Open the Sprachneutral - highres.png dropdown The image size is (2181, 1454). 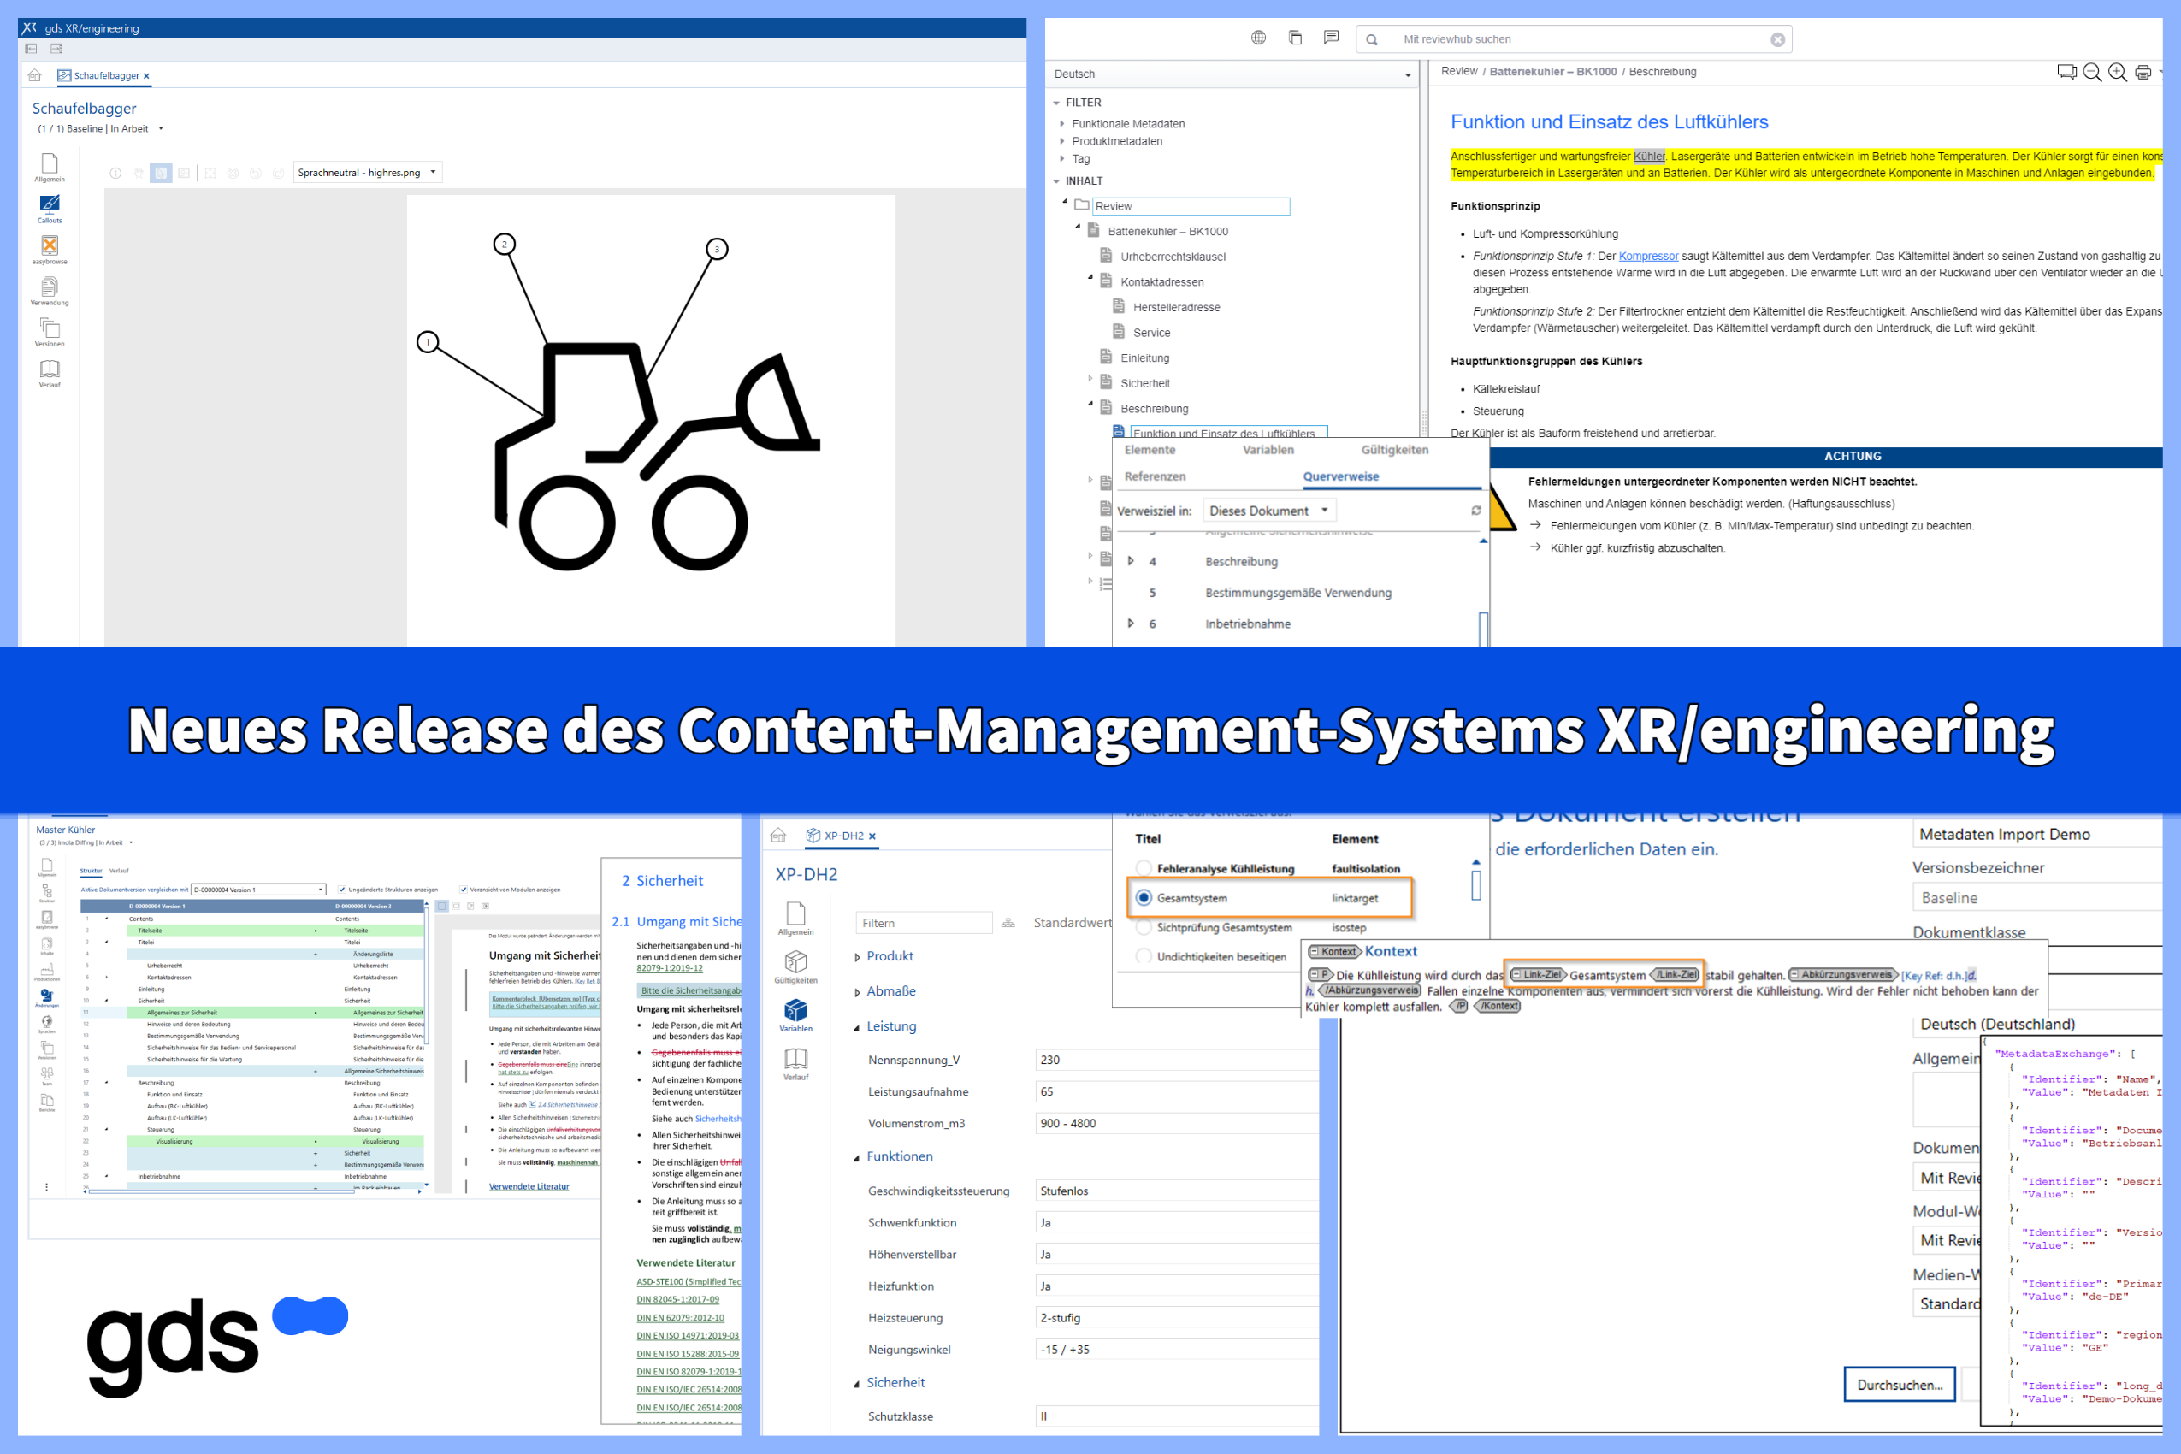[367, 173]
